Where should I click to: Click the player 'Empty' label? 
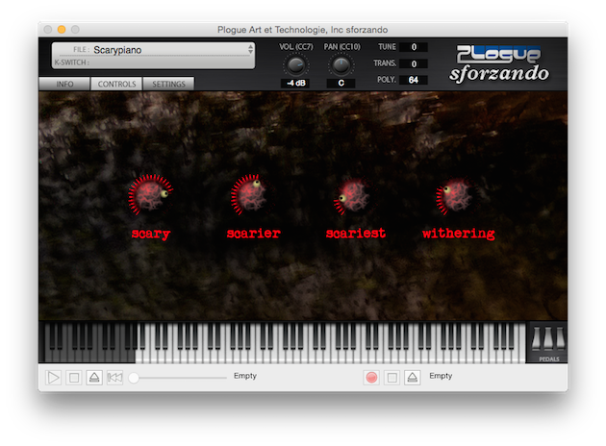point(245,376)
